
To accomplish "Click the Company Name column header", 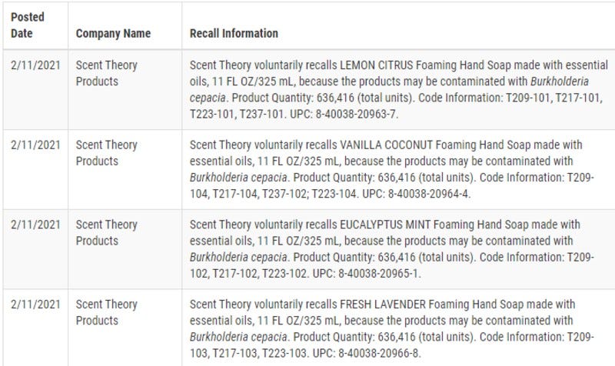I will 113,34.
